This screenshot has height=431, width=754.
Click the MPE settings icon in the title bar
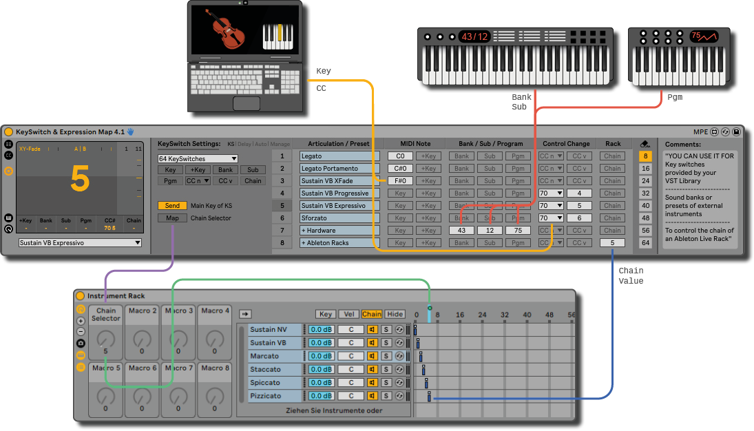click(x=715, y=132)
